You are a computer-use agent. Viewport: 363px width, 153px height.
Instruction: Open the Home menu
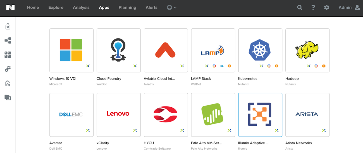[x=33, y=8]
